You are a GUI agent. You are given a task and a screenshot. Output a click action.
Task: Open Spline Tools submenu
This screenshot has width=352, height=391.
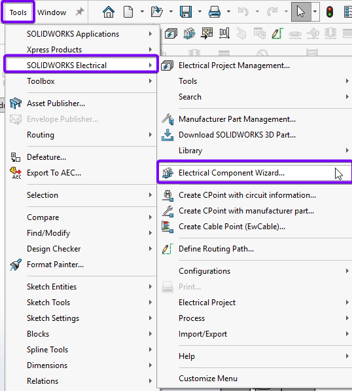point(80,350)
